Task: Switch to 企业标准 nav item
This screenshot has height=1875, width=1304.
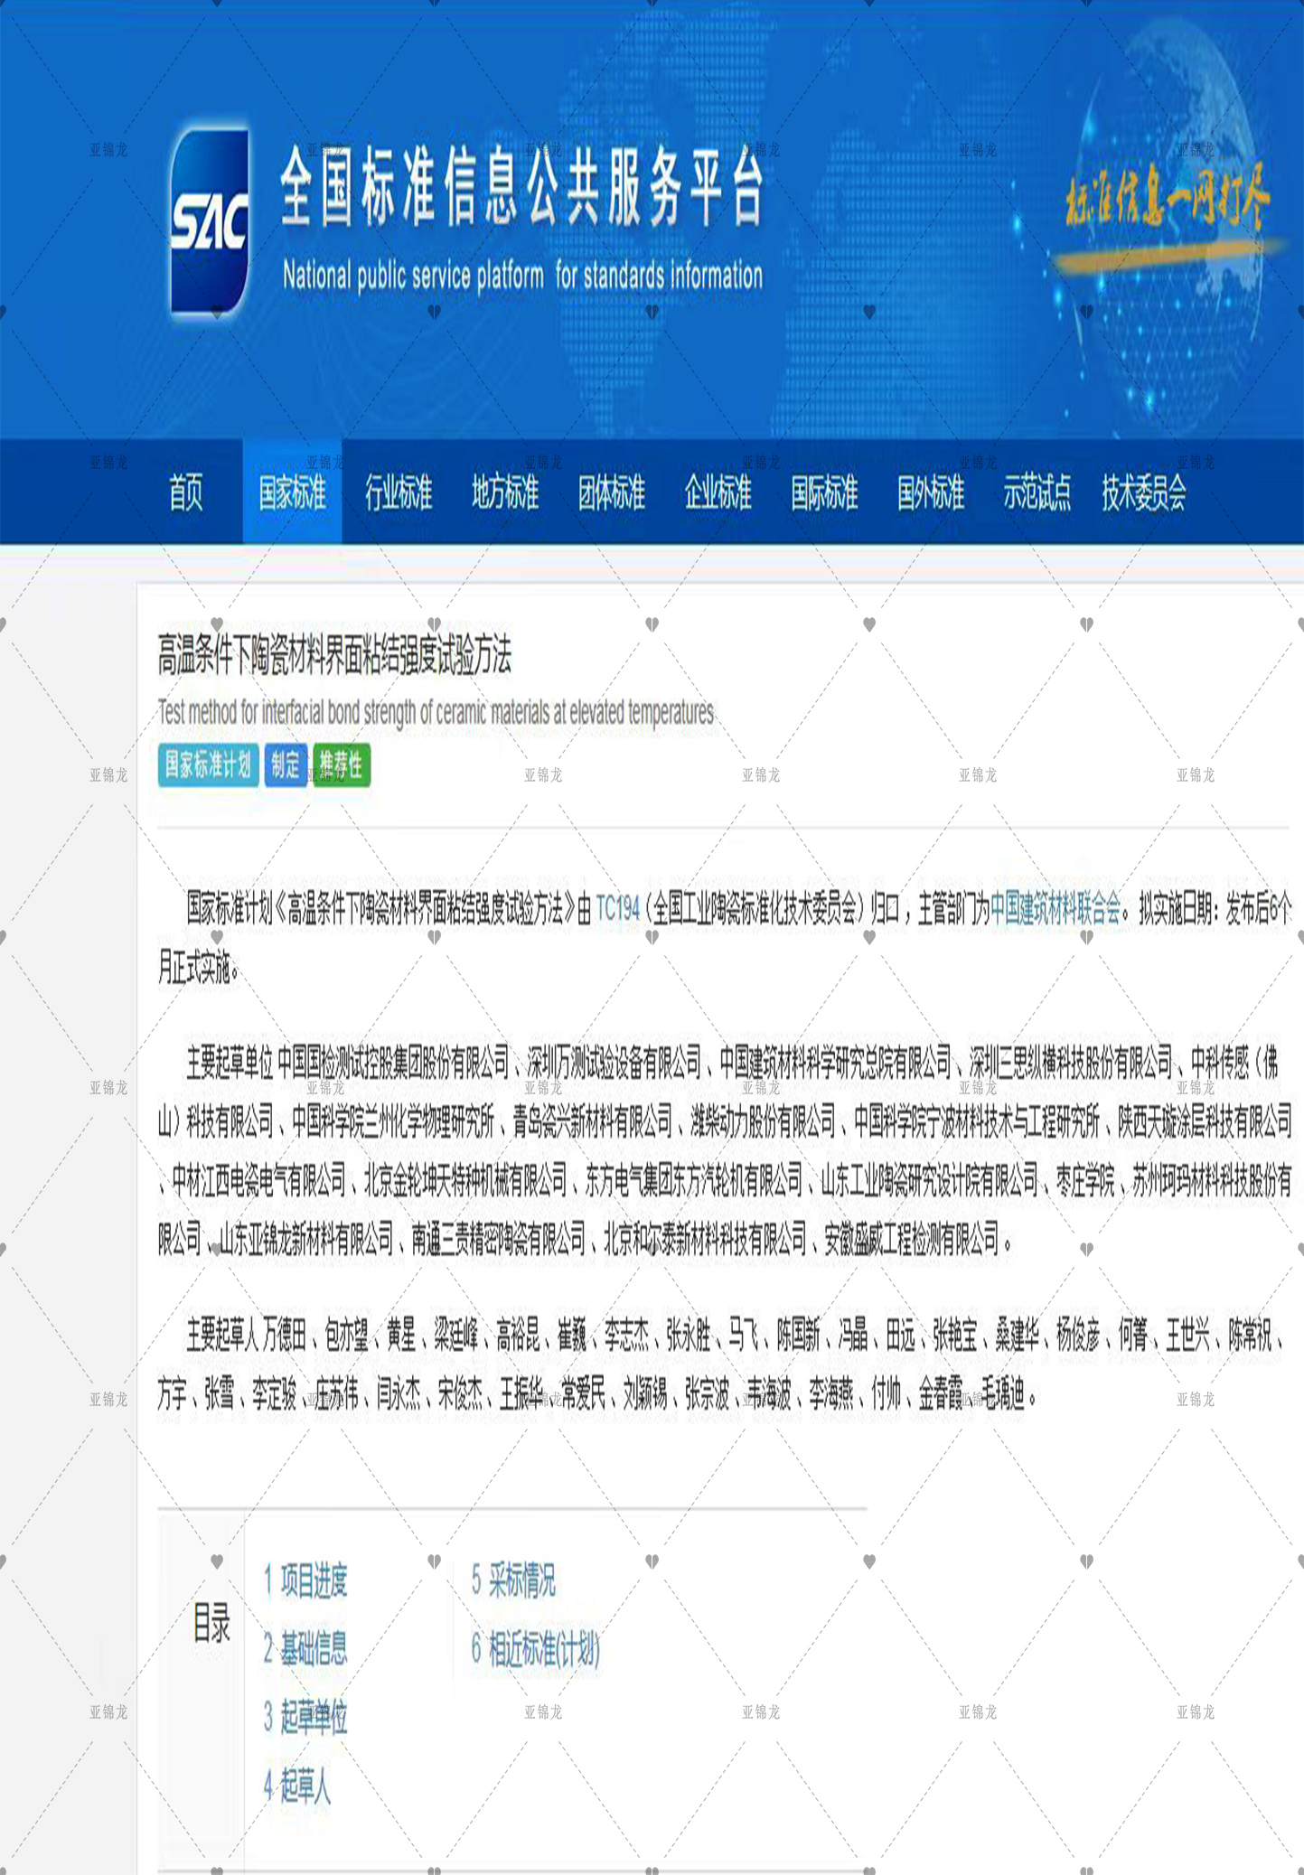Action: 718,492
